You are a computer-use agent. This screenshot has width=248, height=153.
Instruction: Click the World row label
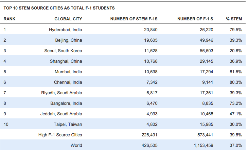click(76, 146)
